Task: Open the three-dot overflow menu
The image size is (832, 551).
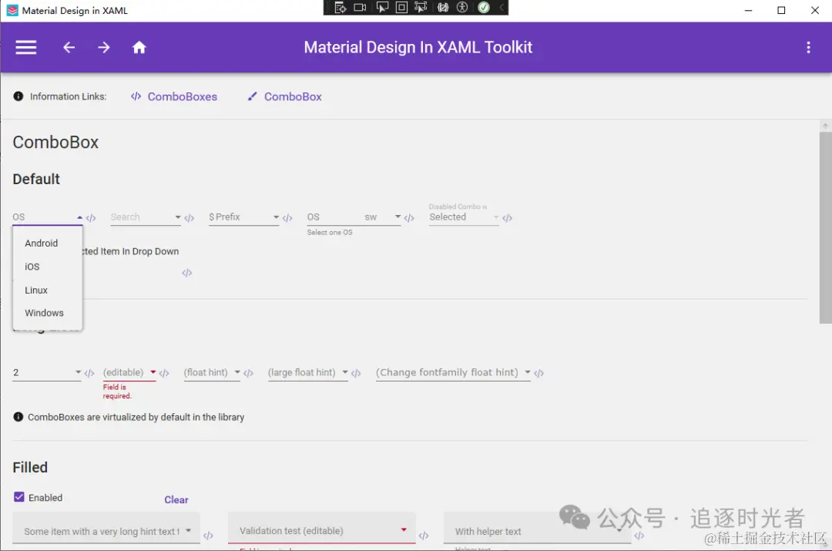Action: pyautogui.click(x=808, y=47)
